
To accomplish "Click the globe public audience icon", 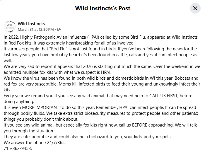I will 59,30.
